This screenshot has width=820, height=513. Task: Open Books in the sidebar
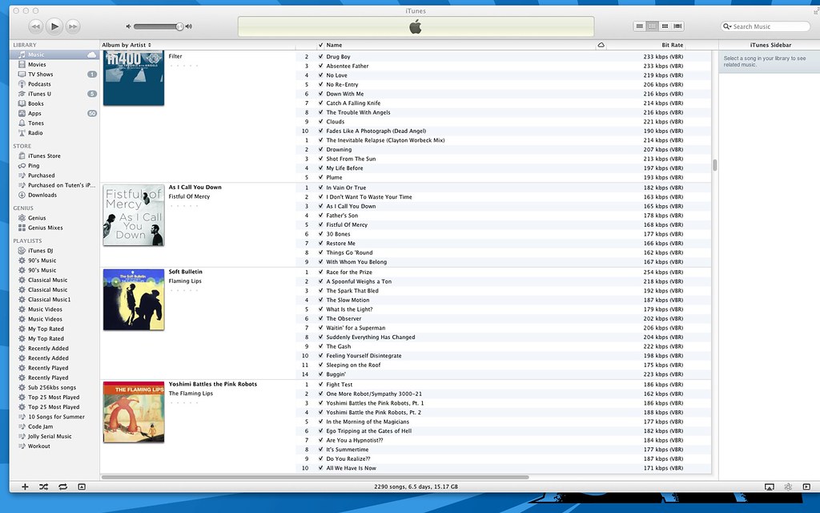[35, 103]
